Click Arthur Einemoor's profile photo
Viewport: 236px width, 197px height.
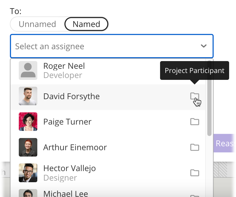coord(28,147)
